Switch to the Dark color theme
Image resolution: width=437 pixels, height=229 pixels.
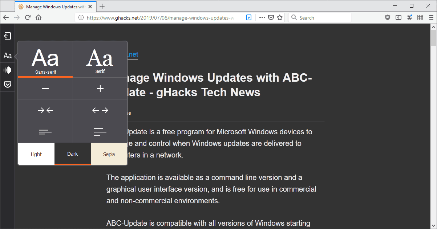(73, 154)
